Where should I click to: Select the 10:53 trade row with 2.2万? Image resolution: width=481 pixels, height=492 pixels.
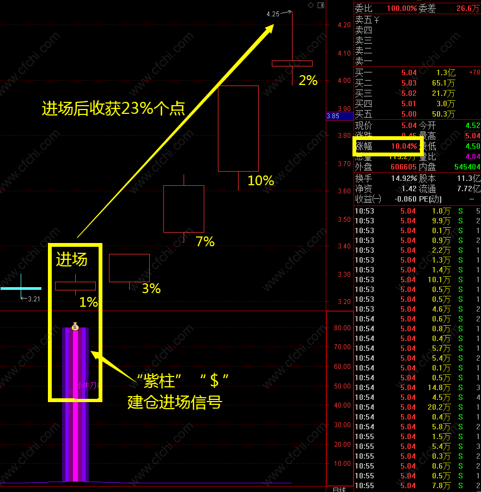click(x=417, y=251)
